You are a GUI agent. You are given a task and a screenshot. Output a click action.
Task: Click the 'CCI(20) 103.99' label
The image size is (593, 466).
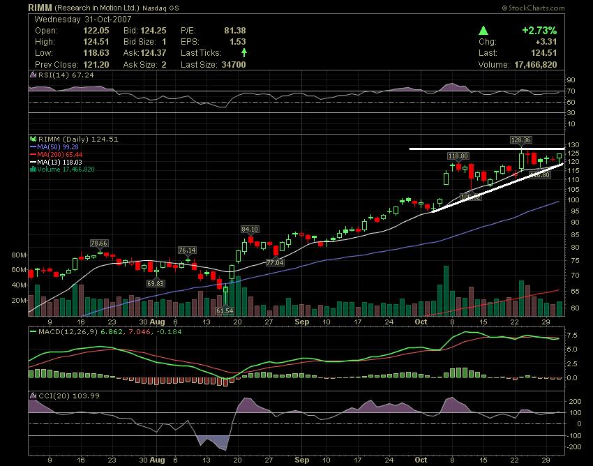tap(69, 396)
